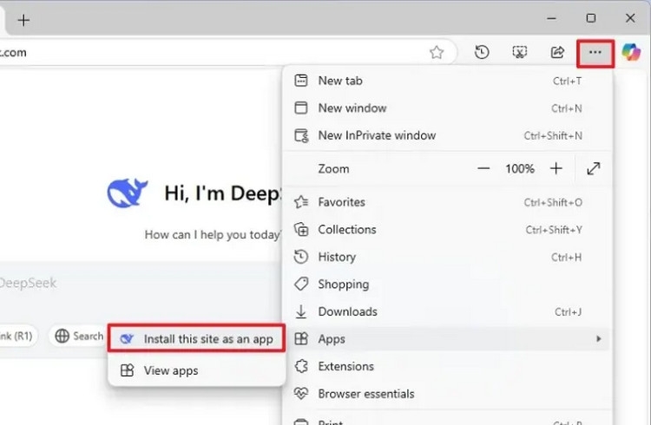Open the Copilot icon

[631, 52]
